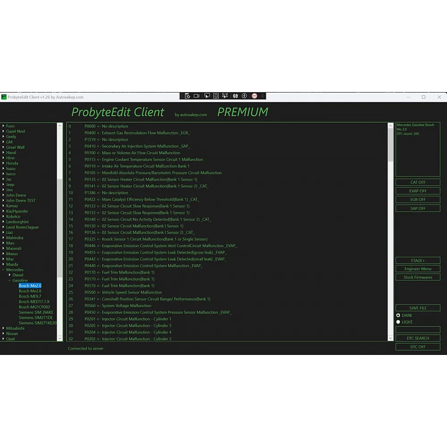Click the SAVE FILE button
447x447 pixels.
(x=417, y=308)
